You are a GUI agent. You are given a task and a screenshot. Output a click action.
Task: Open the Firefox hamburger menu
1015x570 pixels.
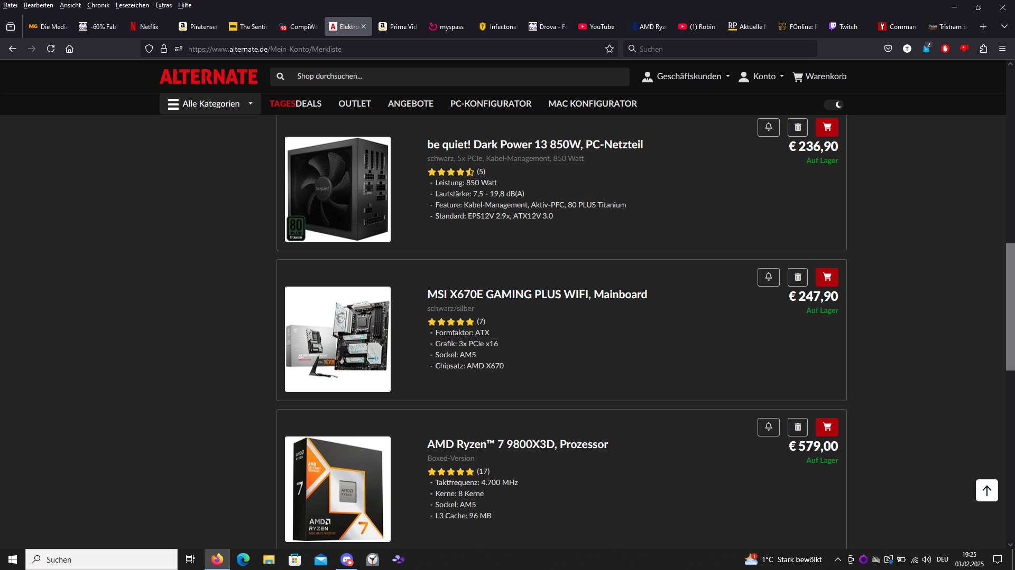(x=1002, y=49)
